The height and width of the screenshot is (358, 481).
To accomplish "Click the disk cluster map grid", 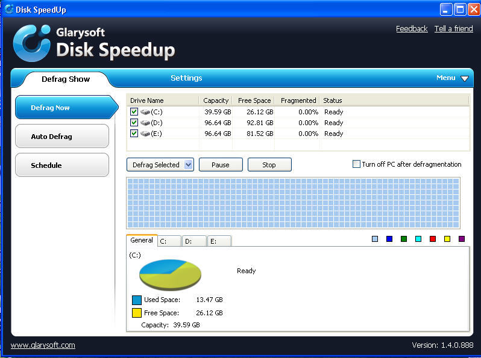I will pos(293,203).
